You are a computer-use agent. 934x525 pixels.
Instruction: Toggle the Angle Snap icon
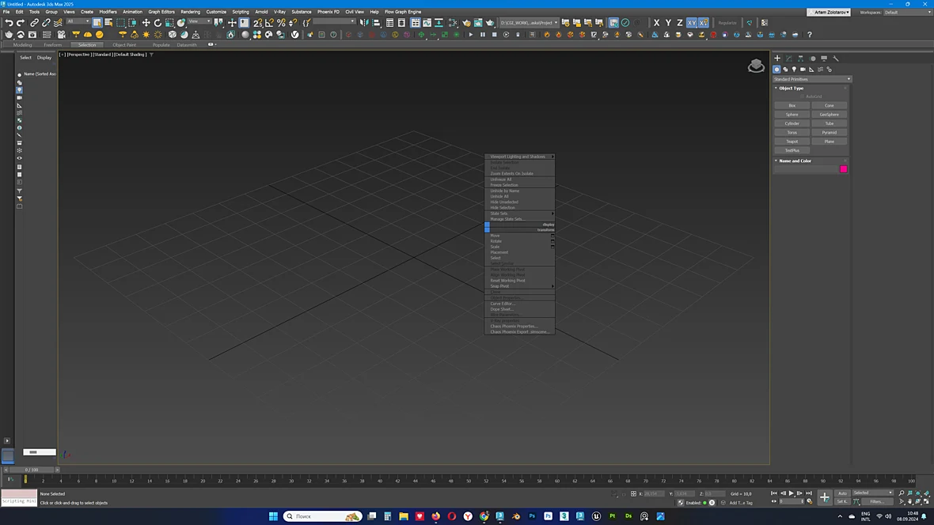pos(269,23)
